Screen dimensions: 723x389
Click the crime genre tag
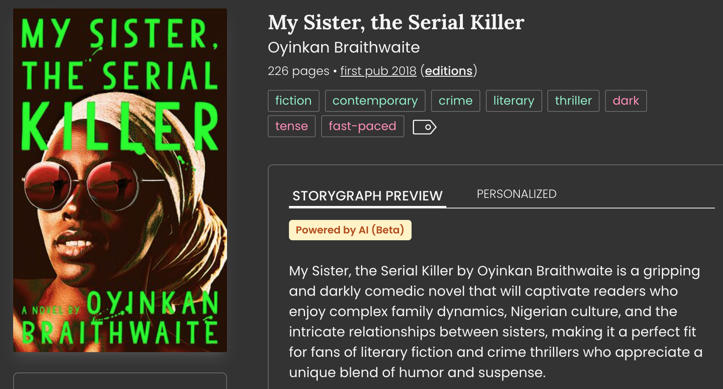tap(455, 101)
